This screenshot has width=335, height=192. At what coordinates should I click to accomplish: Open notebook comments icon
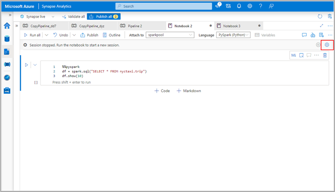(304, 35)
